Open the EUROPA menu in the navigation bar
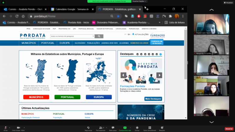The image size is (235, 132). click(x=65, y=43)
